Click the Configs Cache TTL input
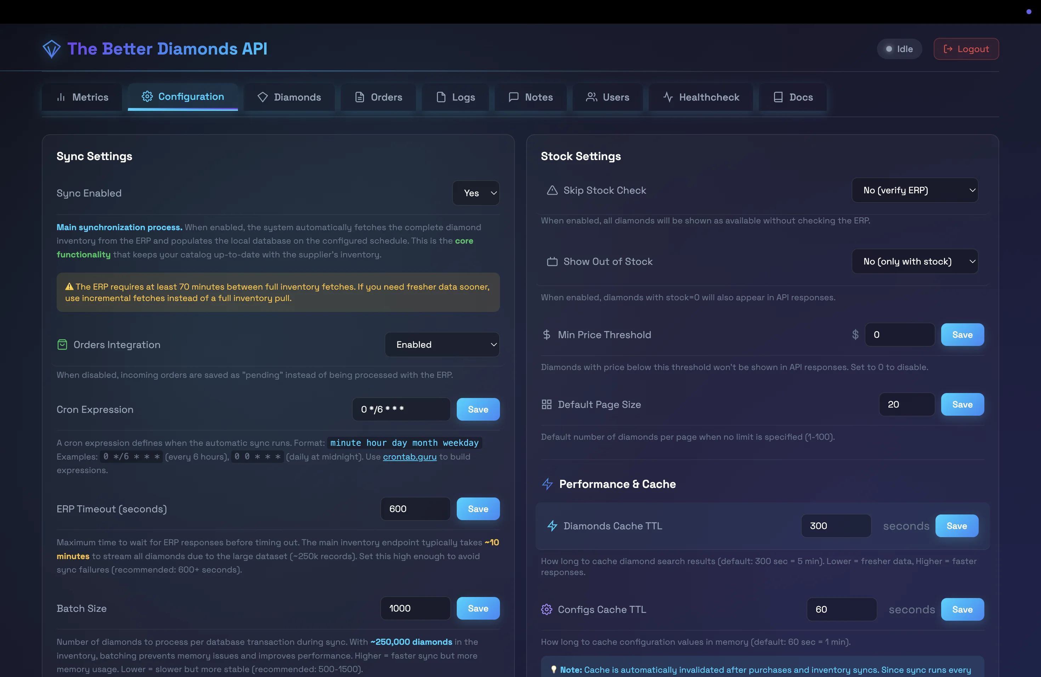Viewport: 1041px width, 677px height. pos(842,609)
